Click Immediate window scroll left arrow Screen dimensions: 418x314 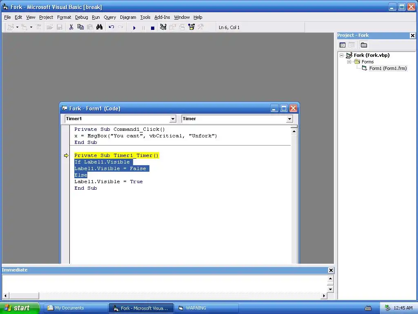5,296
